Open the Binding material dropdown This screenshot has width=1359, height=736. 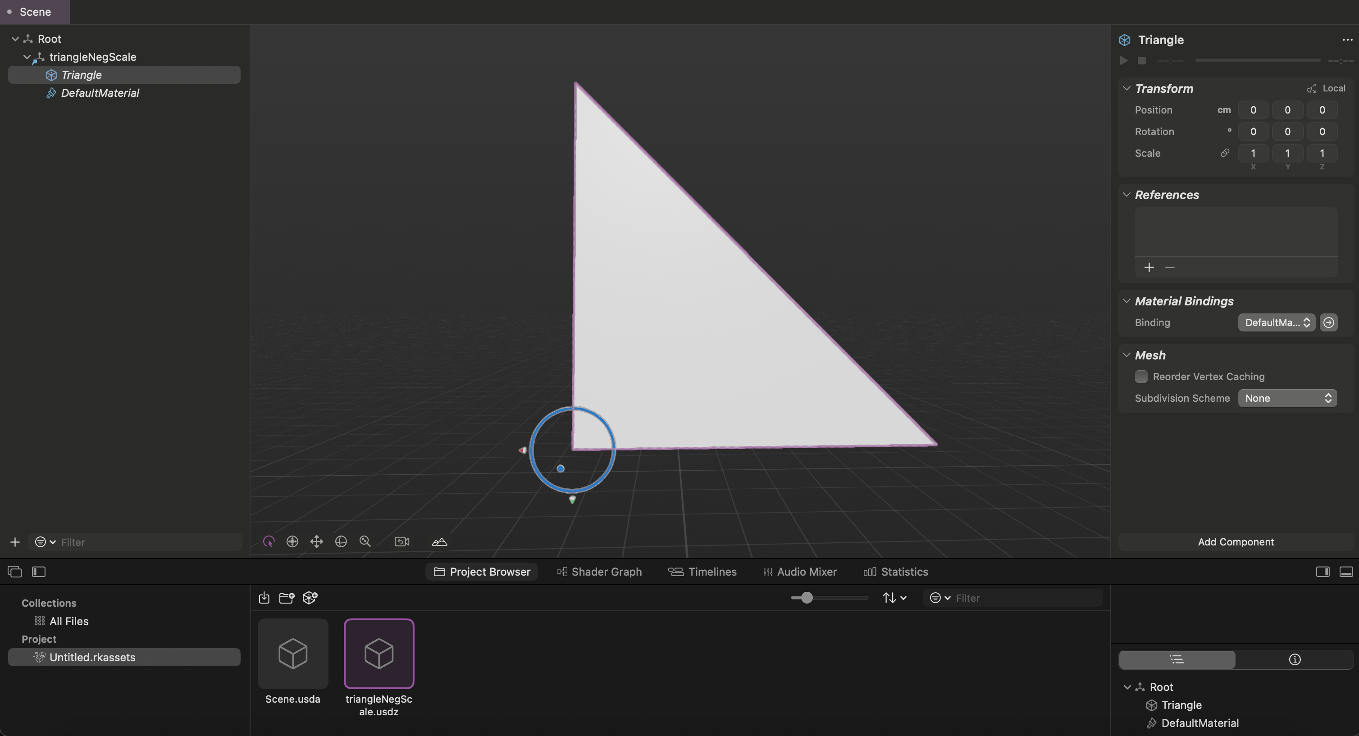[1276, 322]
